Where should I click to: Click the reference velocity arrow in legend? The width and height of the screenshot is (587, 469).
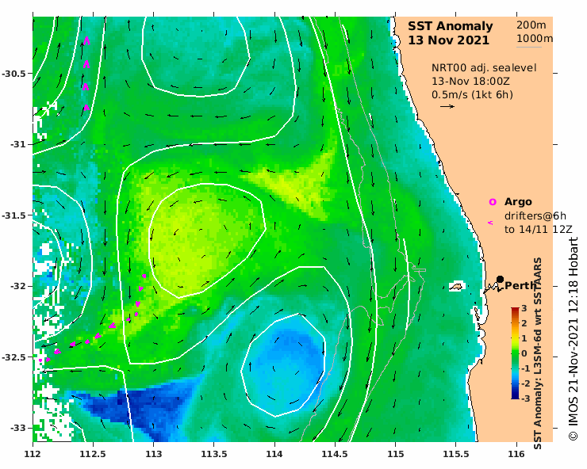[447, 107]
